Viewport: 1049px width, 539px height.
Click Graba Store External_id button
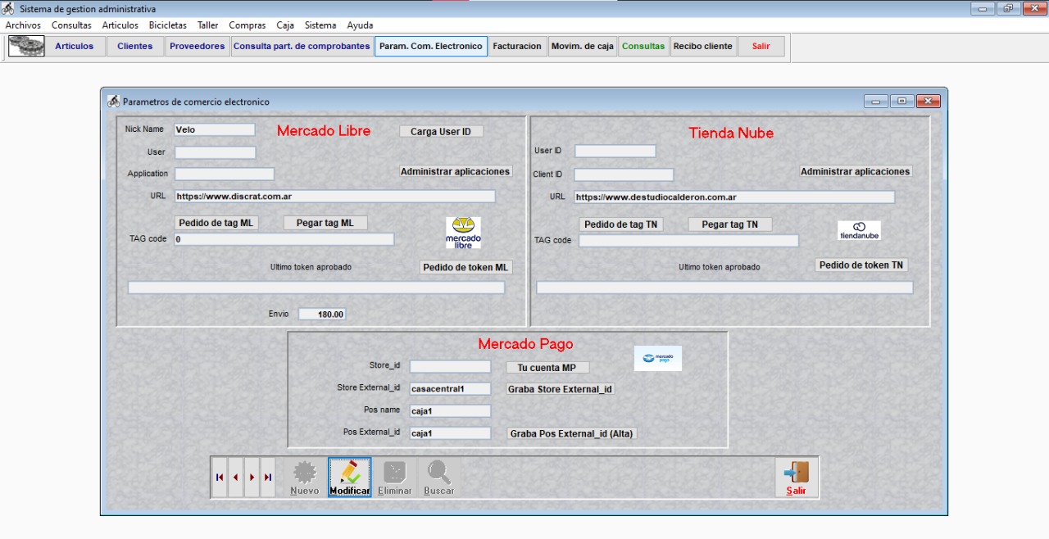(561, 389)
